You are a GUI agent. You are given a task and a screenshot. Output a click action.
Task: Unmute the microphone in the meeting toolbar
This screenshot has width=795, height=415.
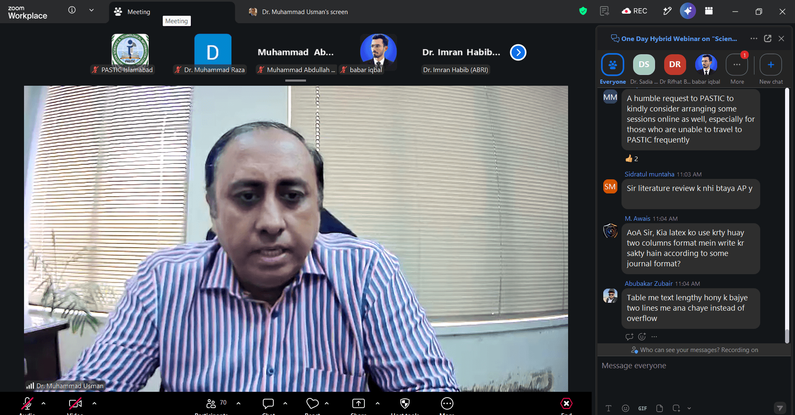click(x=27, y=403)
